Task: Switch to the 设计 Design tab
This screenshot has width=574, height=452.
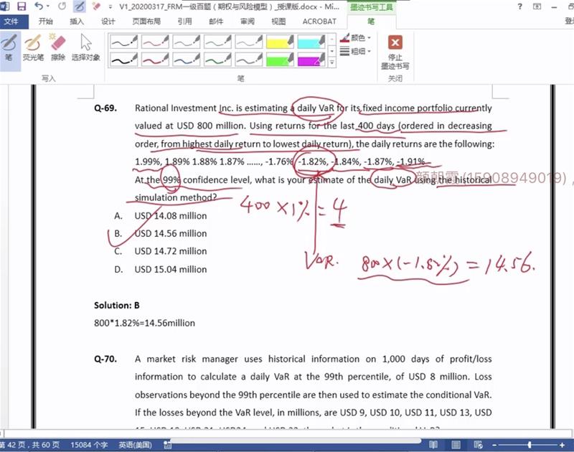Action: (108, 22)
